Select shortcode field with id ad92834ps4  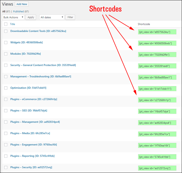(157, 123)
